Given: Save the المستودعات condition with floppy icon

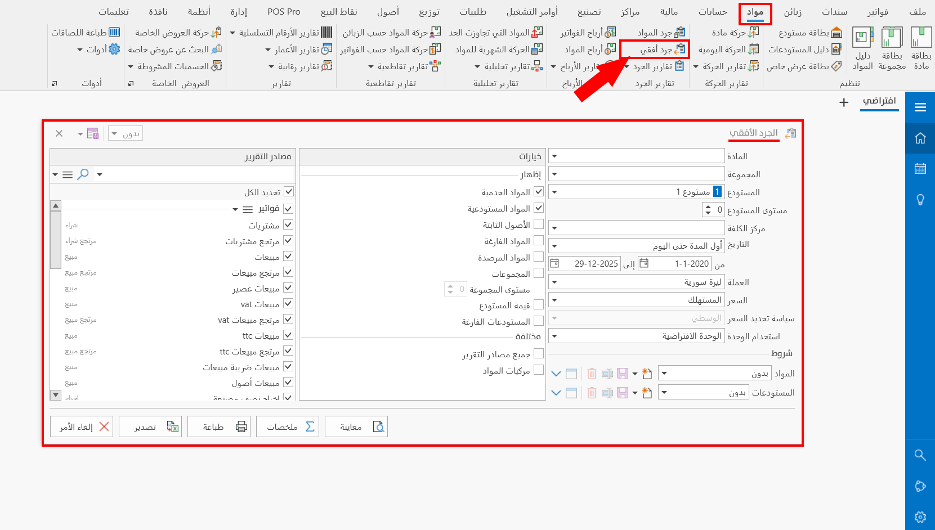Looking at the screenshot, I should point(623,392).
